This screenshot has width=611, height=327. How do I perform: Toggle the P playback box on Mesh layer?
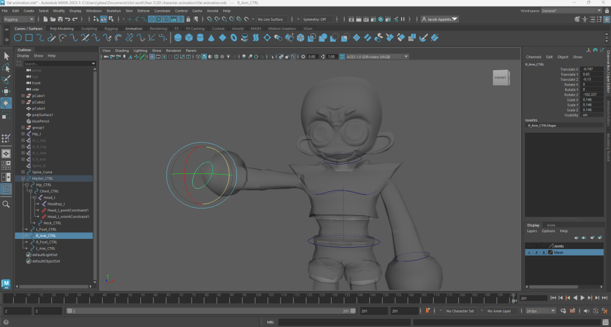point(536,253)
